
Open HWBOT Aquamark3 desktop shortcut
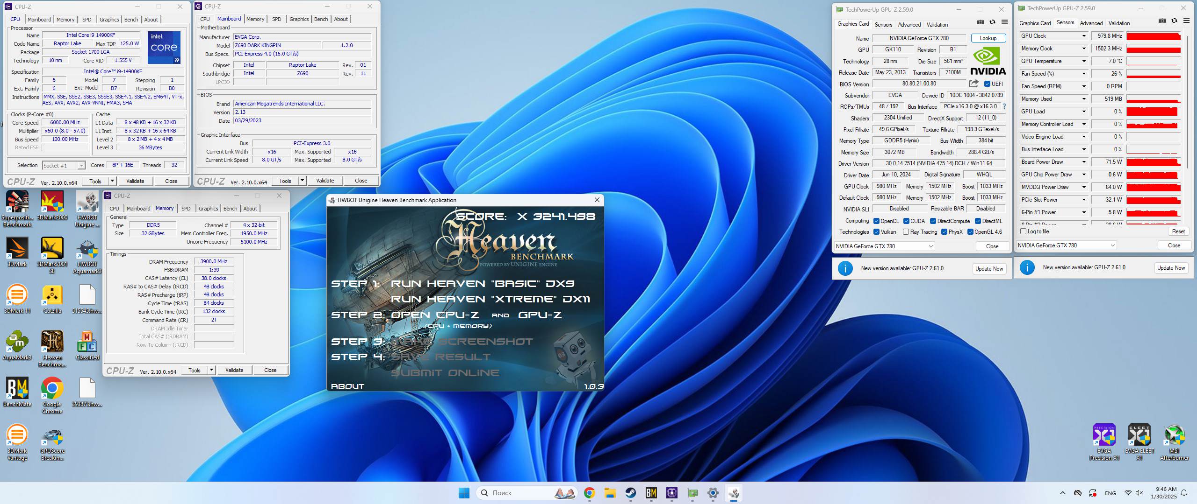pos(87,255)
